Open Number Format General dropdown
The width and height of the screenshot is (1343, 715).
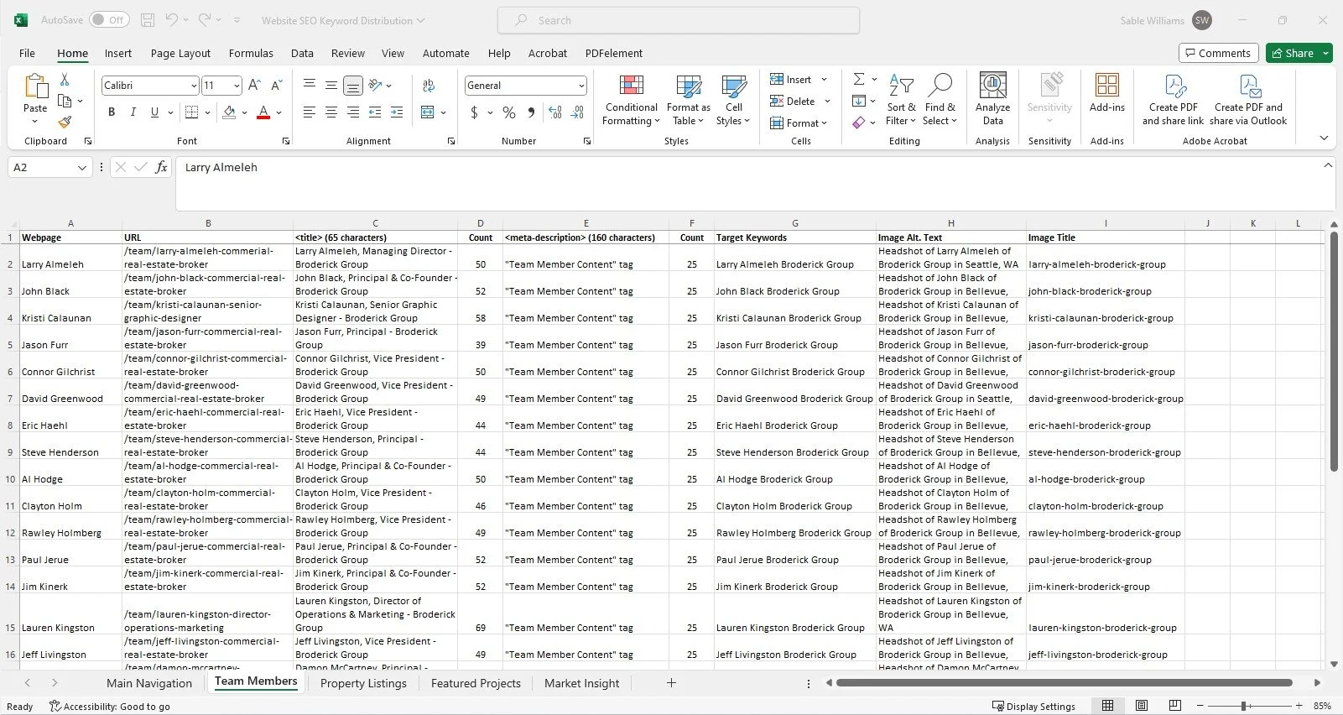click(x=580, y=86)
